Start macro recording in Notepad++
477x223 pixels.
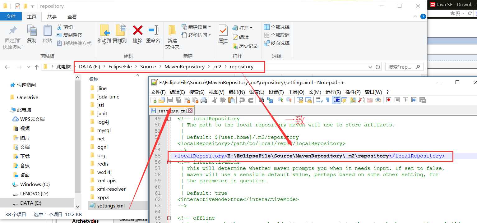click(388, 100)
